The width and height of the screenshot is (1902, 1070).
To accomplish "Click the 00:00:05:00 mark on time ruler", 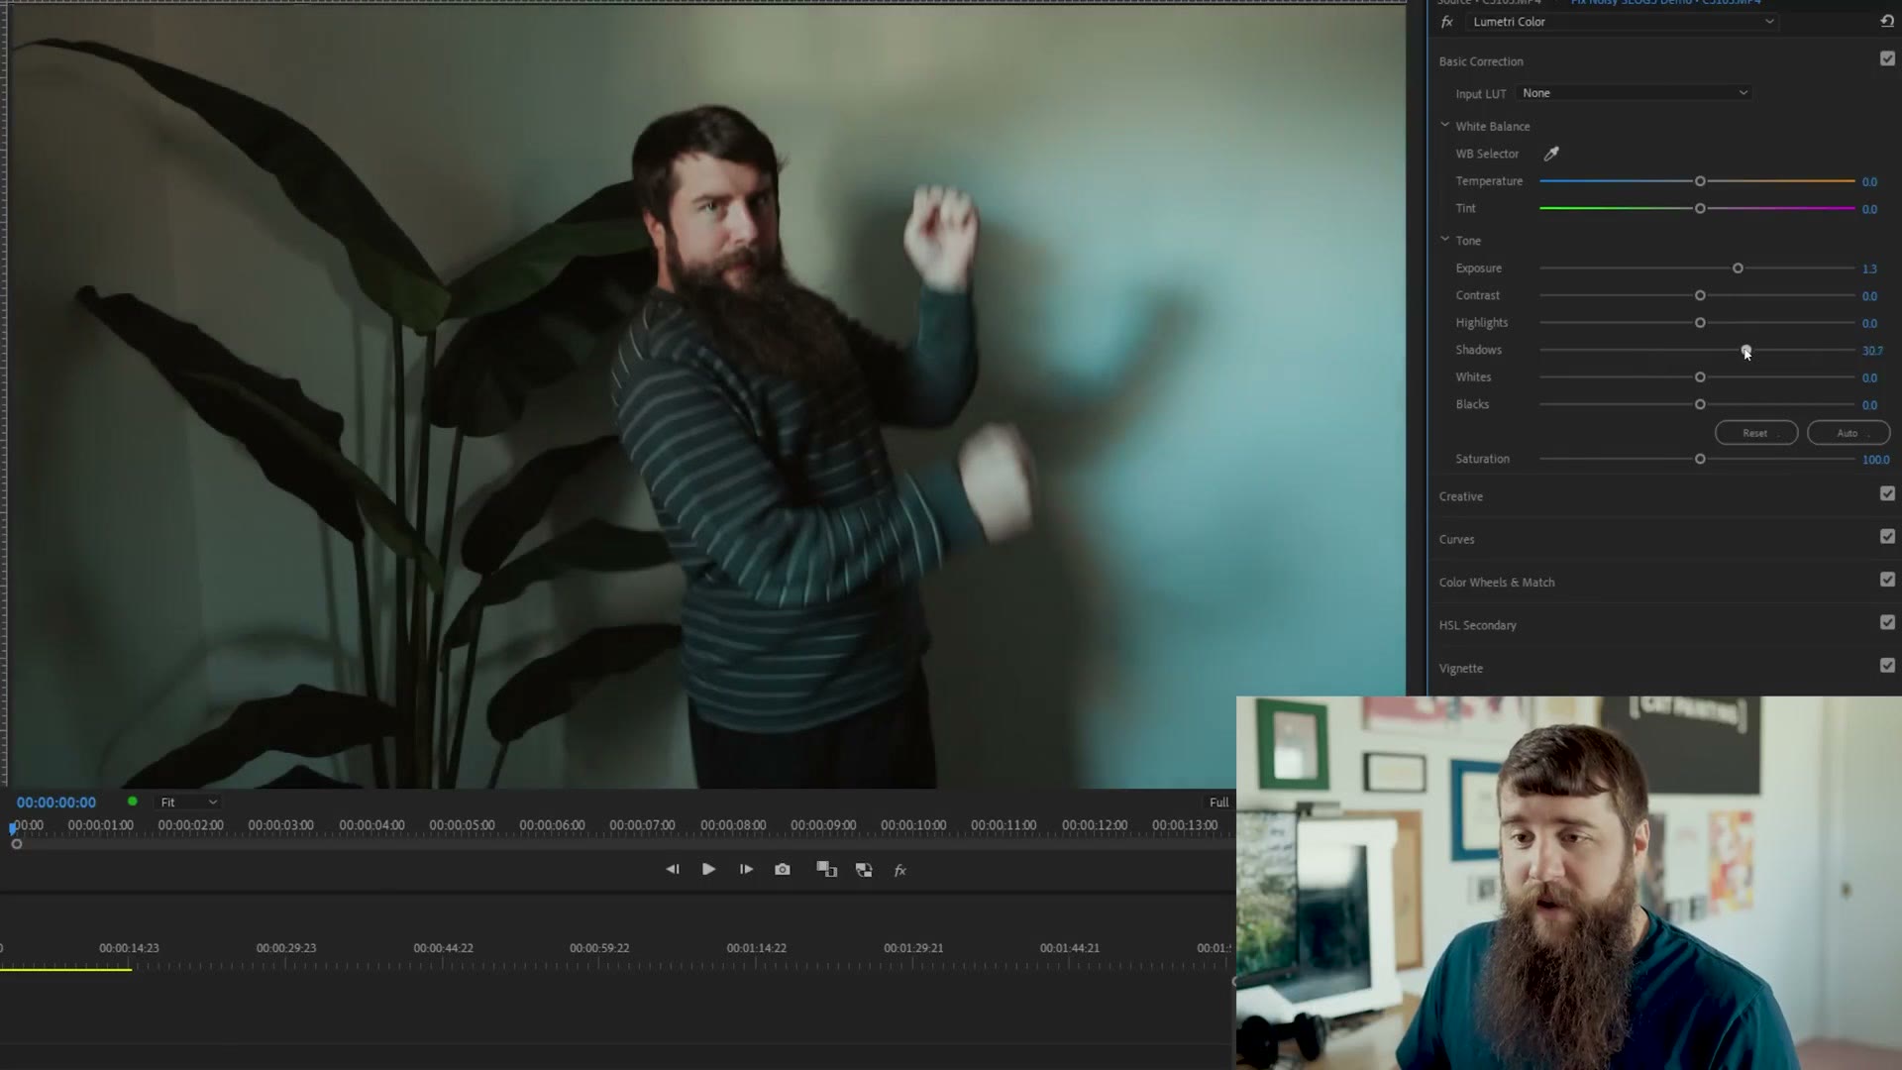I will pos(462,825).
